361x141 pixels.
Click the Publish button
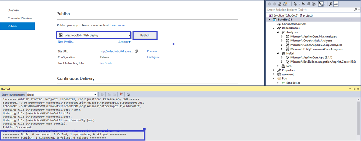(x=145, y=35)
